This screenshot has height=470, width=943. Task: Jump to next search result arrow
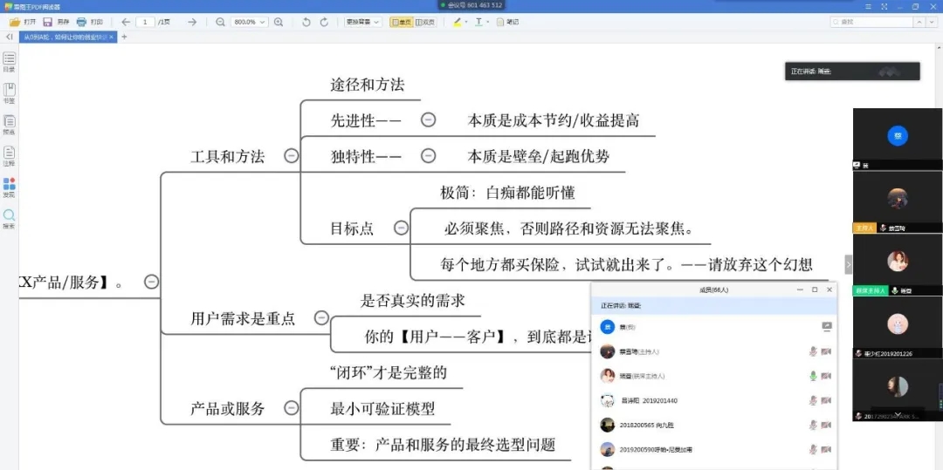coord(933,22)
